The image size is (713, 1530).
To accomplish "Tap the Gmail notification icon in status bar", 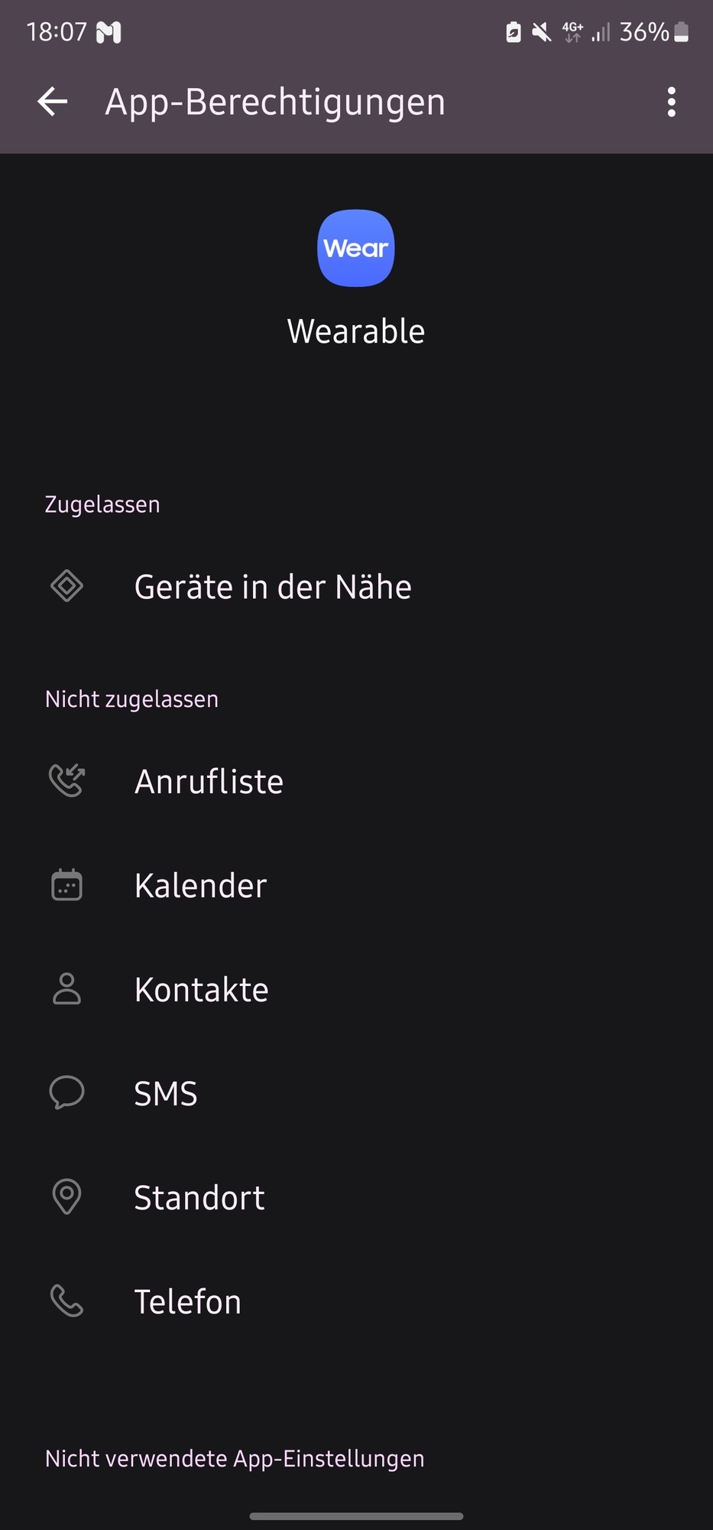I will pyautogui.click(x=109, y=32).
